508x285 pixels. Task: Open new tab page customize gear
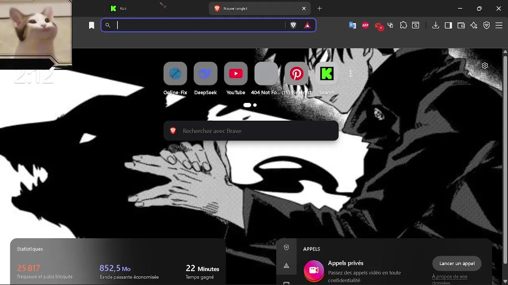[x=485, y=66]
